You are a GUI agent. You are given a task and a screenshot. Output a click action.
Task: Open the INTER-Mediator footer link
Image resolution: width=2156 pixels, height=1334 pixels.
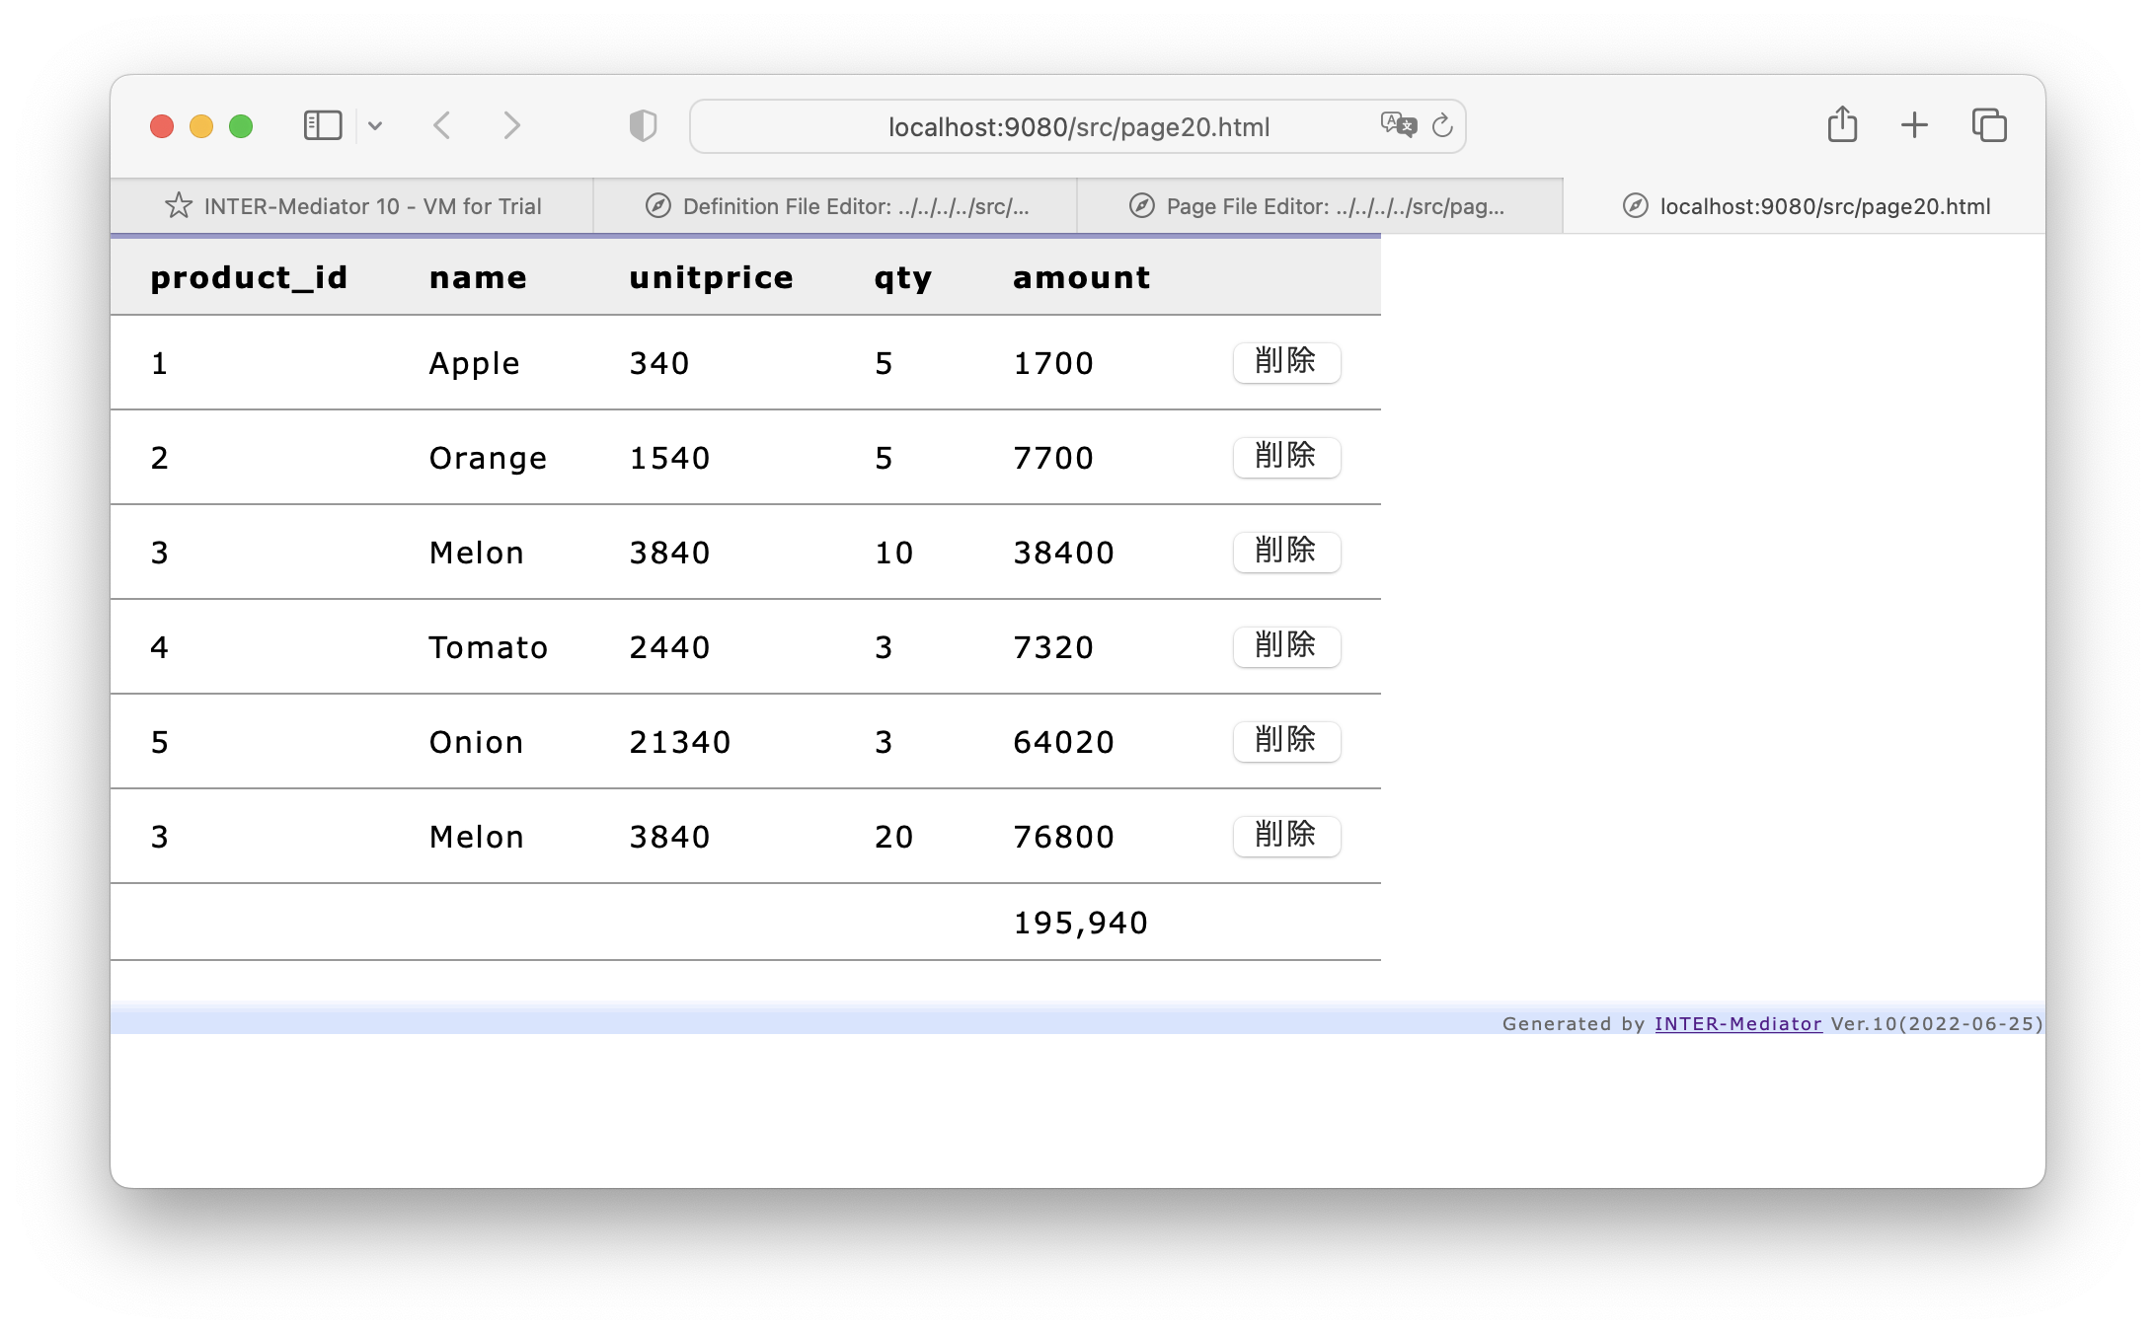coord(1737,1024)
